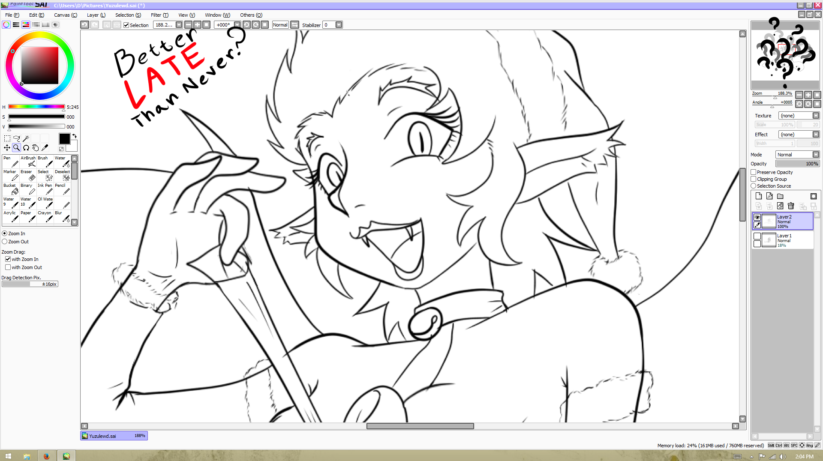
Task: Activate the Magic Wand selection tool
Action: tap(26, 138)
